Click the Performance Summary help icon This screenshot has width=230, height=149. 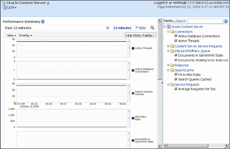click(x=43, y=22)
